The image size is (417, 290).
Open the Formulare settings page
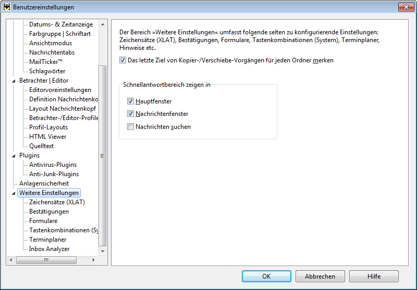pyautogui.click(x=43, y=221)
